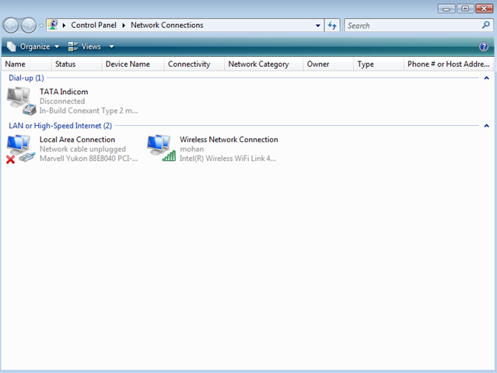Expand the arrow before Network Connections breadcrumb
Image resolution: width=497 pixels, height=373 pixels.
coord(124,26)
